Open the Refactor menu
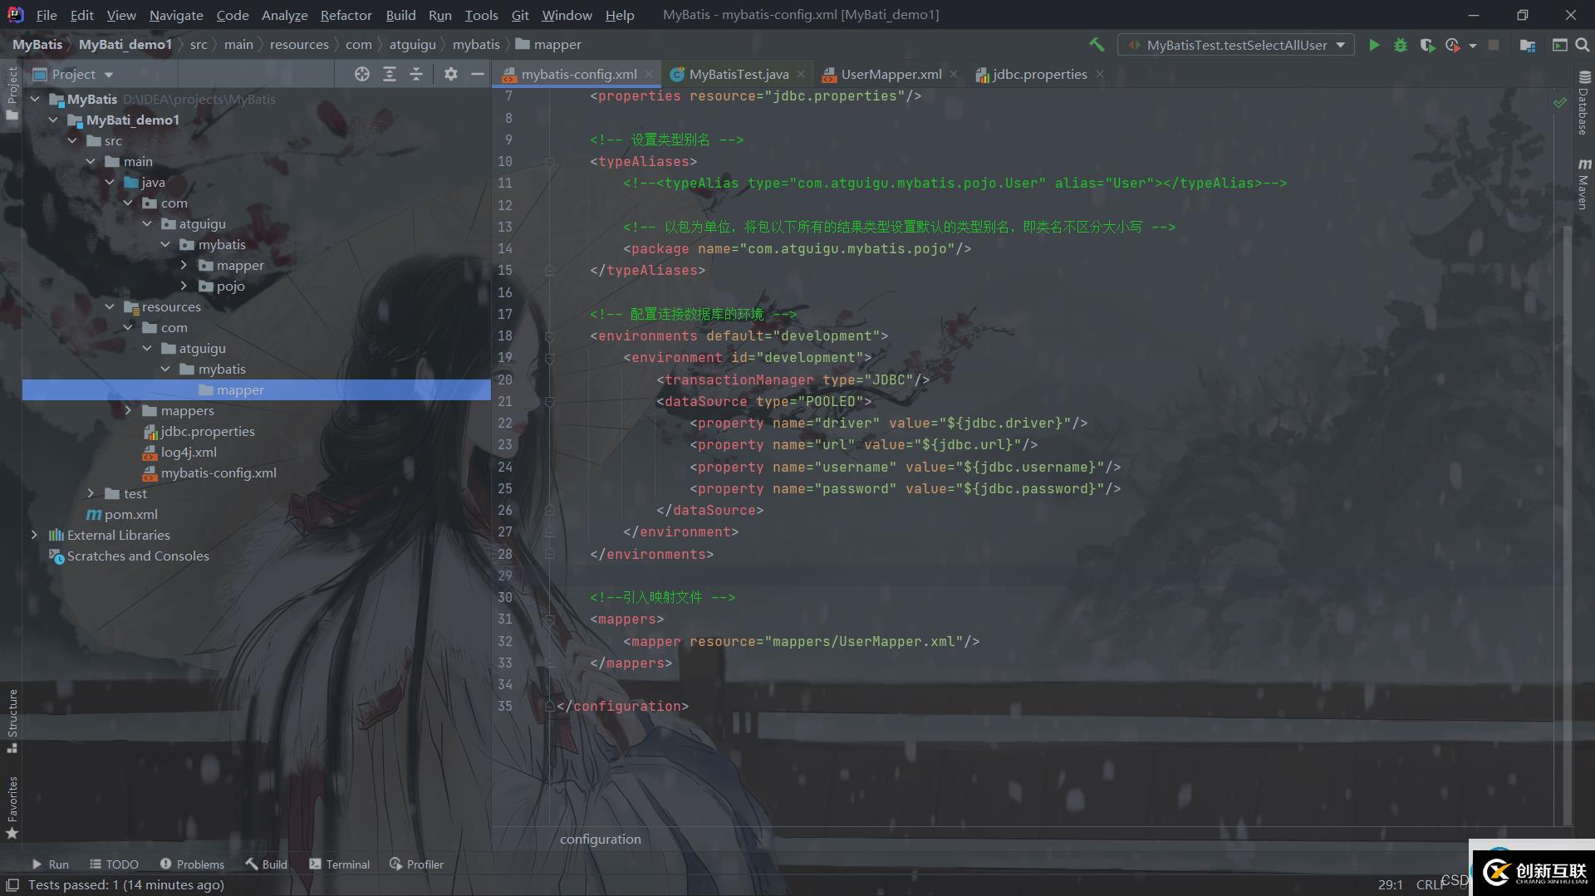1595x896 pixels. tap(346, 15)
